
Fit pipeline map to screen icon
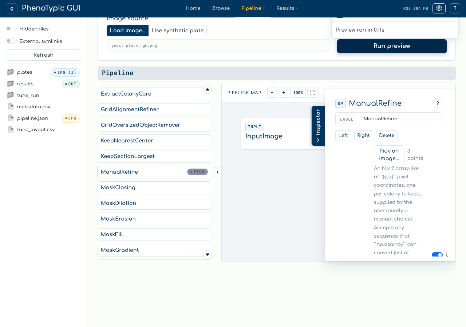(312, 93)
